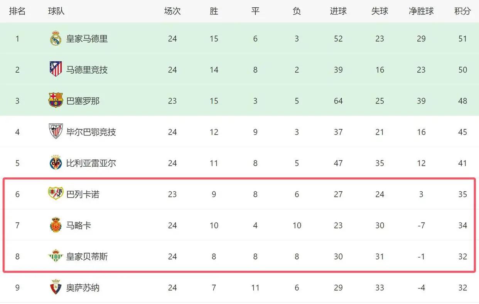Viewport: 479px width, 304px height.
Task: Click the 进球 column header
Action: click(338, 11)
